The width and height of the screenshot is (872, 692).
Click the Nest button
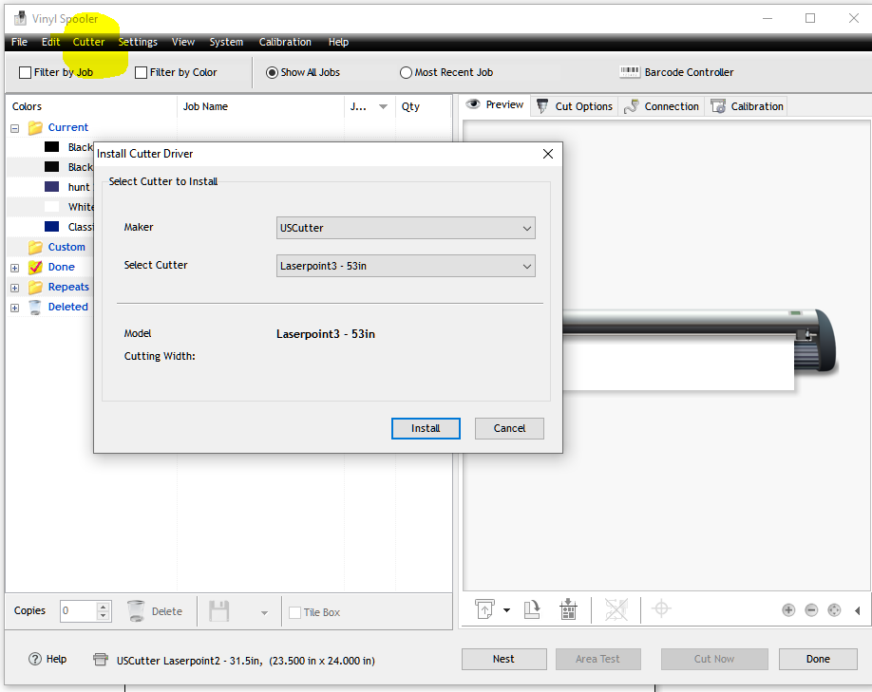coord(503,659)
